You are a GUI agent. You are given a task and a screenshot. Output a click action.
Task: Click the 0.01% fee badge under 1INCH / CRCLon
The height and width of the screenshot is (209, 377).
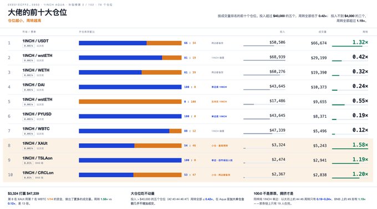pos(28,177)
